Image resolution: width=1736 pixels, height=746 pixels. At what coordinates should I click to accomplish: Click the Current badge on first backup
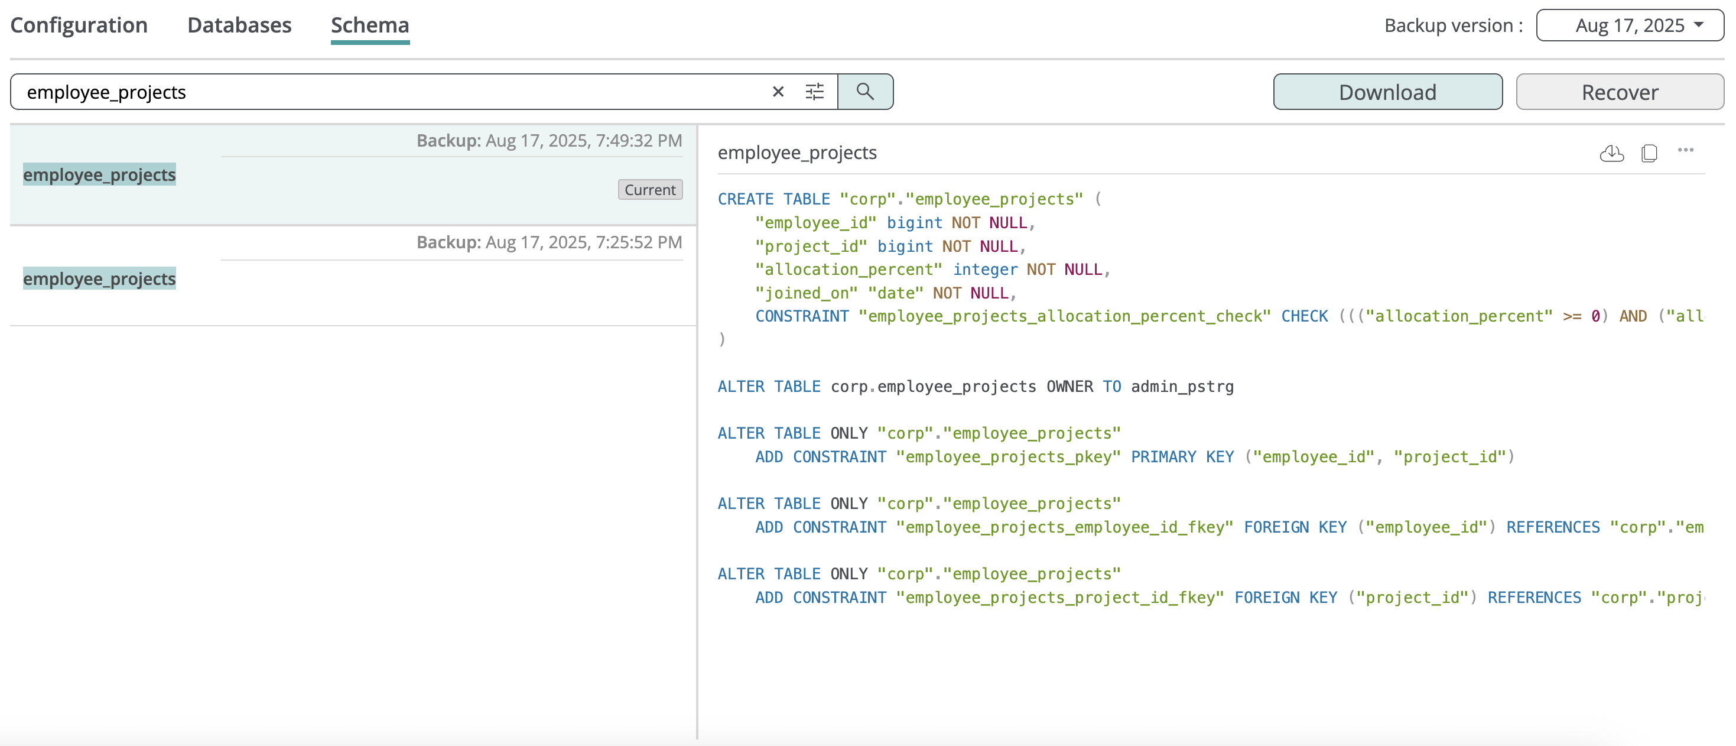pos(649,190)
